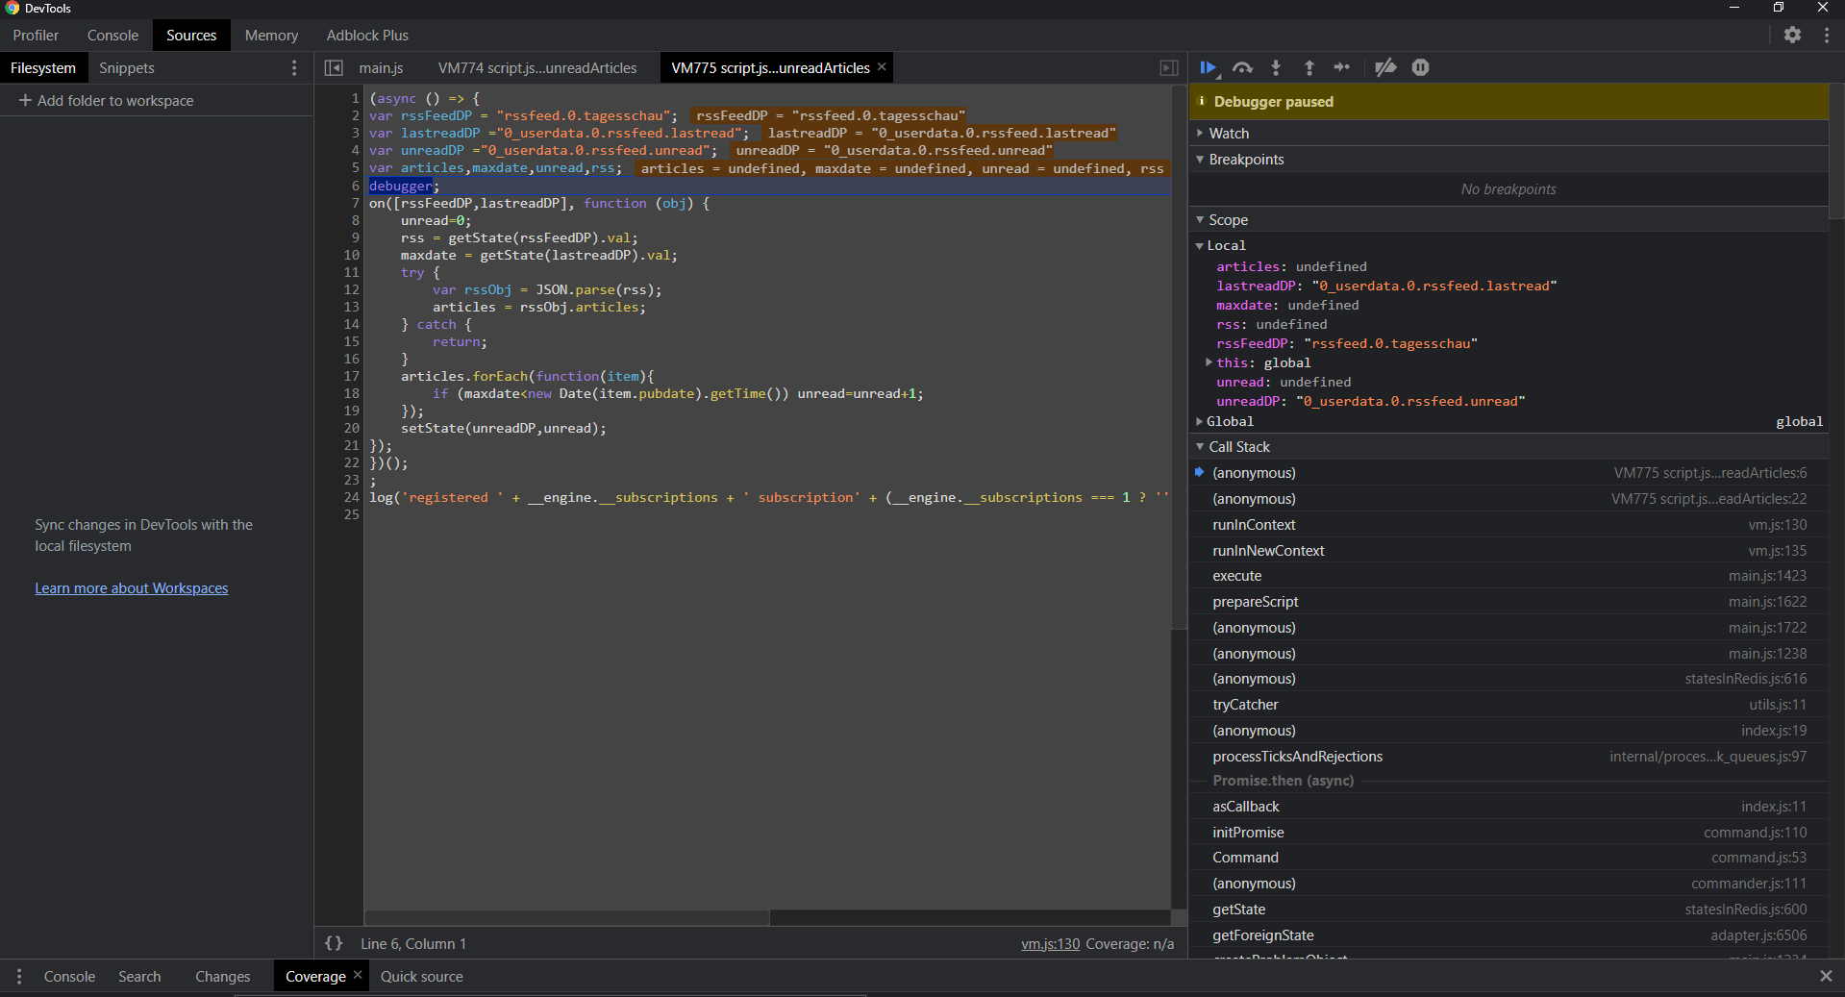Screen dimensions: 1845x997
Task: Expand the Global scope
Action: pyautogui.click(x=1199, y=421)
